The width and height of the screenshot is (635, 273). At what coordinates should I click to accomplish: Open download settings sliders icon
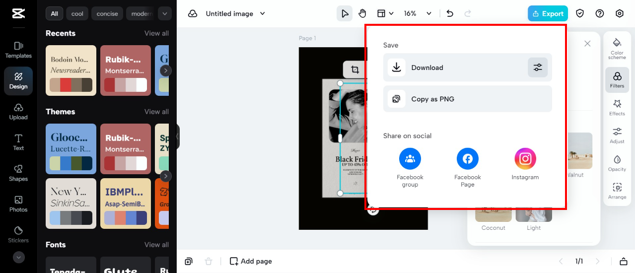[x=538, y=68]
